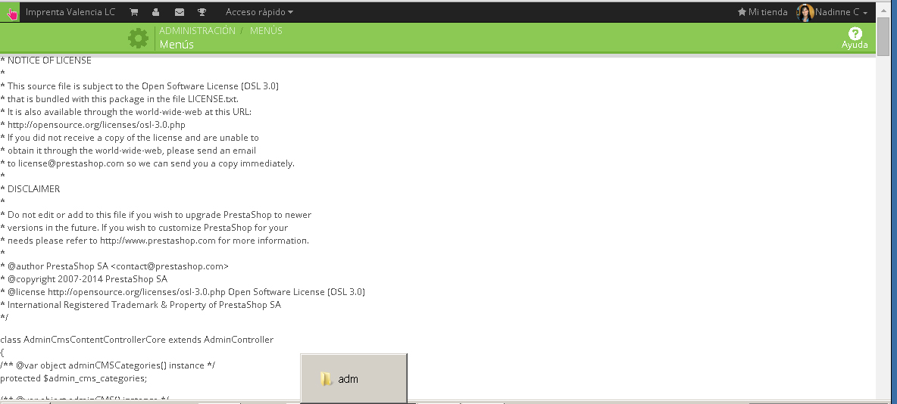The width and height of the screenshot is (897, 404).
Task: Expand the Nadinne C user dropdown arrow
Action: point(865,13)
